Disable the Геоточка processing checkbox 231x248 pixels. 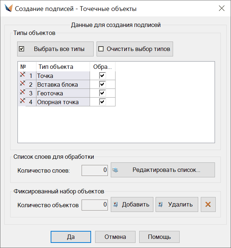click(x=102, y=93)
